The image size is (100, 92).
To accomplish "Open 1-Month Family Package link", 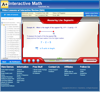I will 40,70.
